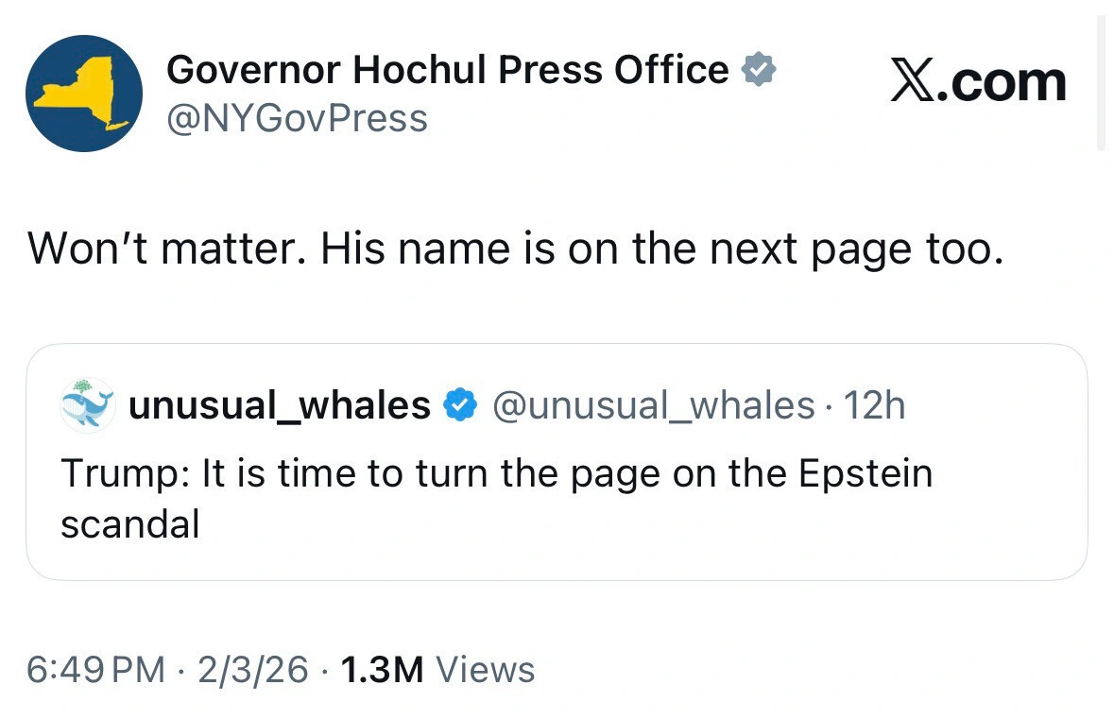Screen dimensions: 1114x719
Task: Open the @unusual_whales handle link
Action: pos(654,405)
